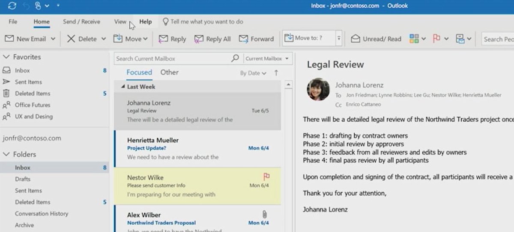The width and height of the screenshot is (514, 232).
Task: Open the Follow Up flag dropdown arrow
Action: pyautogui.click(x=446, y=39)
